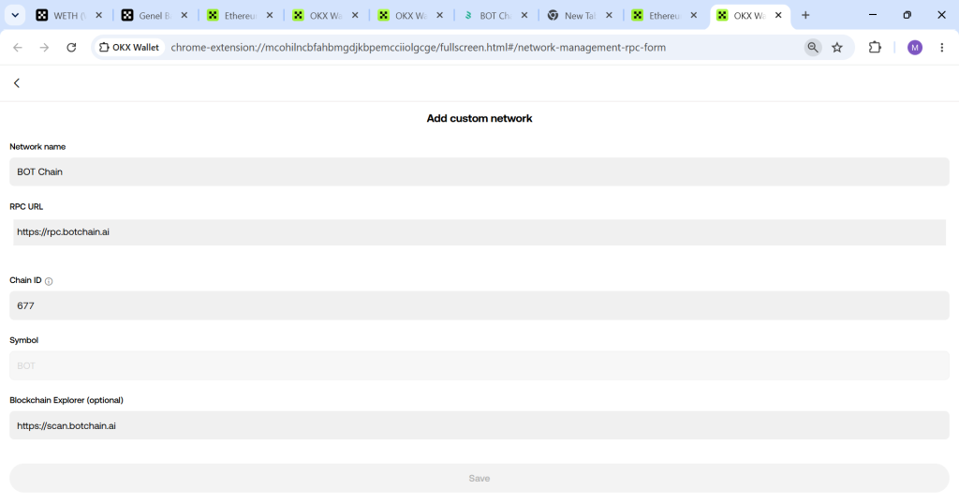Restore down the Chrome window
The height and width of the screenshot is (504, 959).
coord(907,15)
